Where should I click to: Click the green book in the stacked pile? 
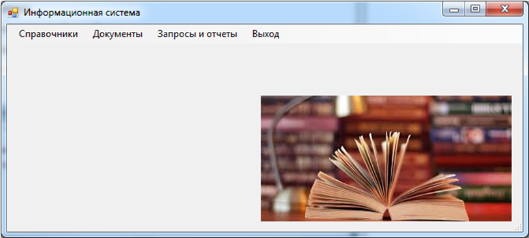pyautogui.click(x=486, y=194)
